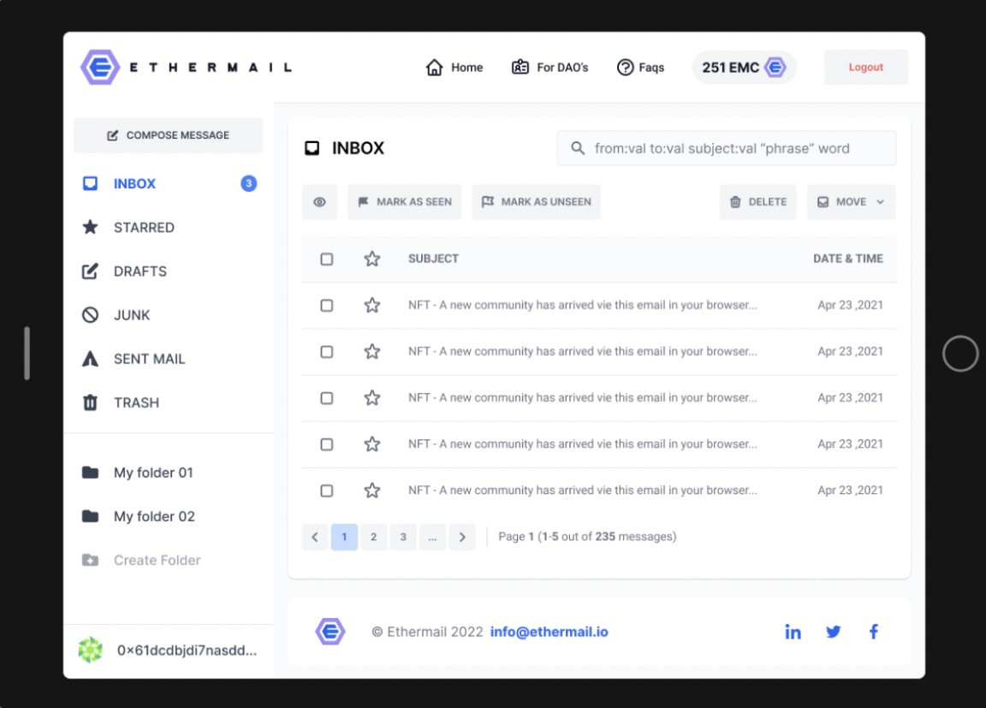The image size is (986, 708).
Task: Tick the select-all checkbox in header row
Action: (x=326, y=259)
